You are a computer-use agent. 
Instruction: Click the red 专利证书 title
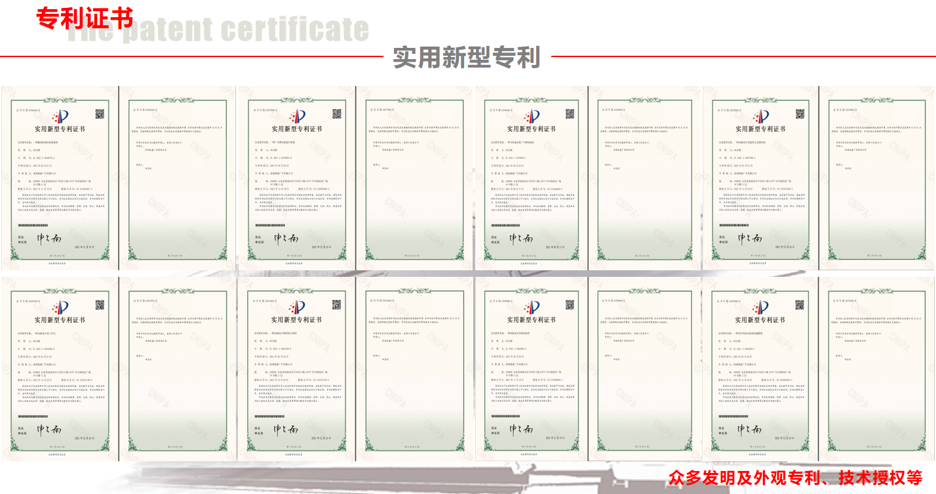point(85,18)
